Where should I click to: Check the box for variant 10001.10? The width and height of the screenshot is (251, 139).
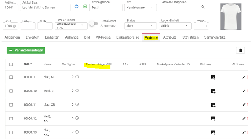tap(11, 91)
